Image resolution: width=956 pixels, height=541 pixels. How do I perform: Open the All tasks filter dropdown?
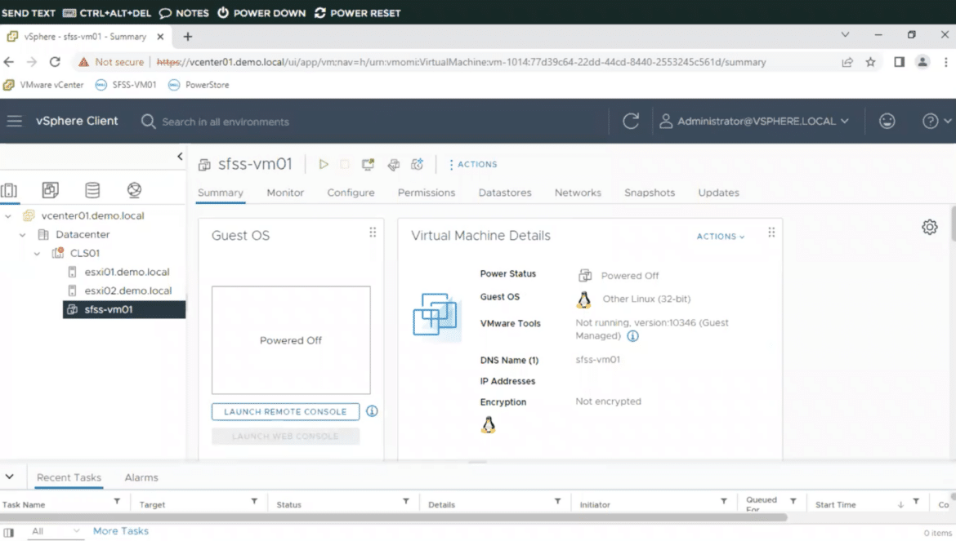pos(55,531)
